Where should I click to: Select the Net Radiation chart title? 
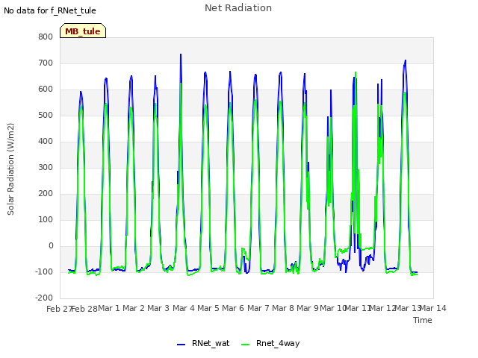coord(238,8)
